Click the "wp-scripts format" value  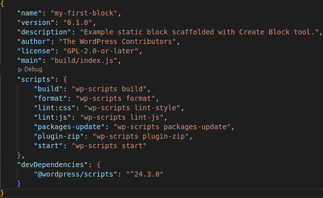(115, 99)
